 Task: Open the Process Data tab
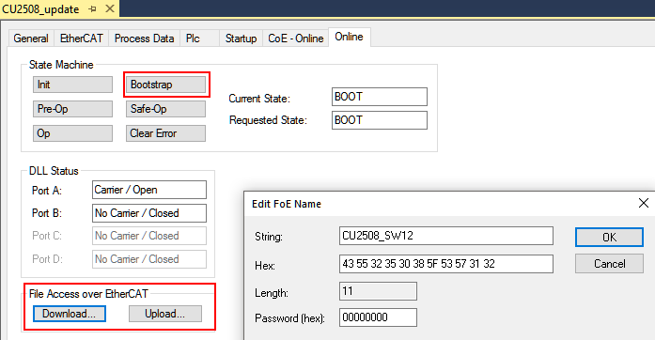[144, 39]
